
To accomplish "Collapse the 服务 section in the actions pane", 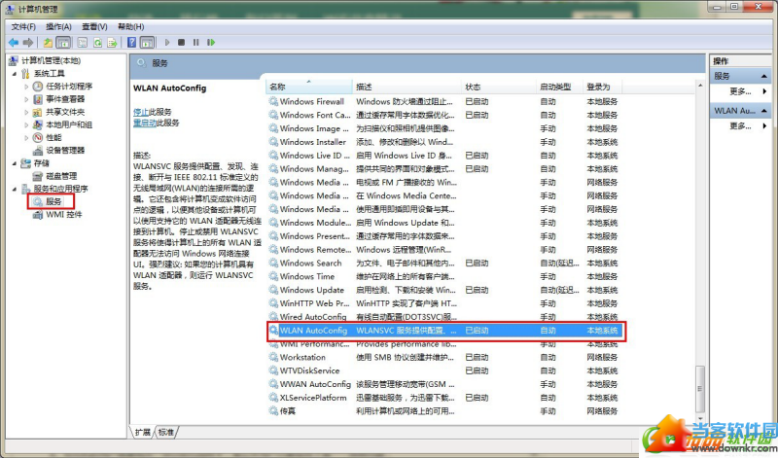I will (764, 76).
